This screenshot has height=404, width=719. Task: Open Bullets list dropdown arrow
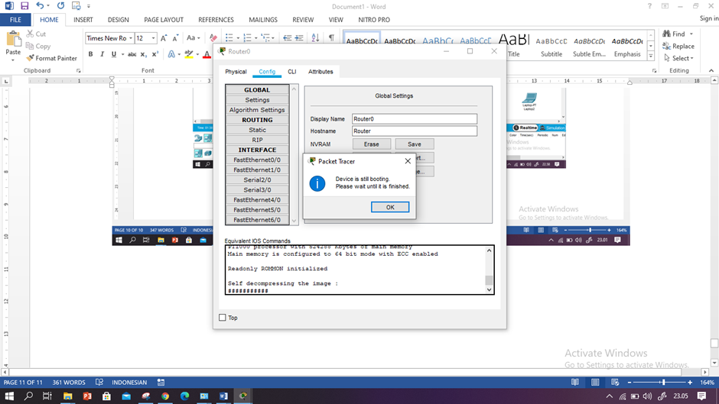click(x=238, y=38)
